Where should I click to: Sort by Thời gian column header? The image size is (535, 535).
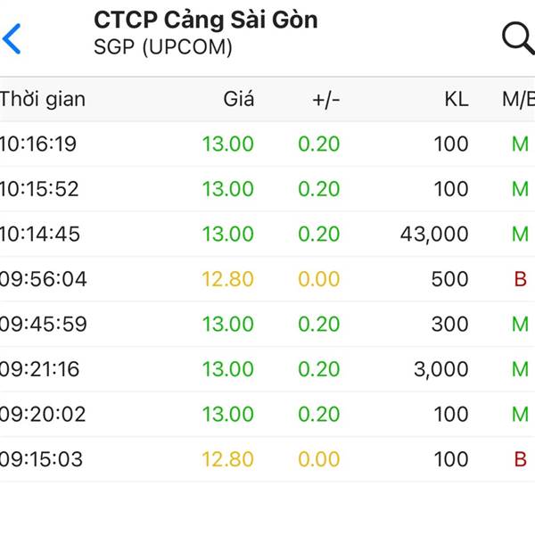pos(43,99)
